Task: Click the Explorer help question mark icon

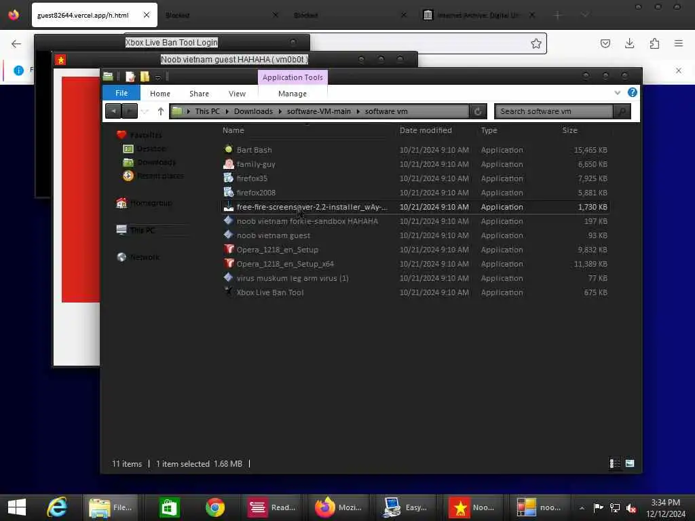Action: (632, 92)
